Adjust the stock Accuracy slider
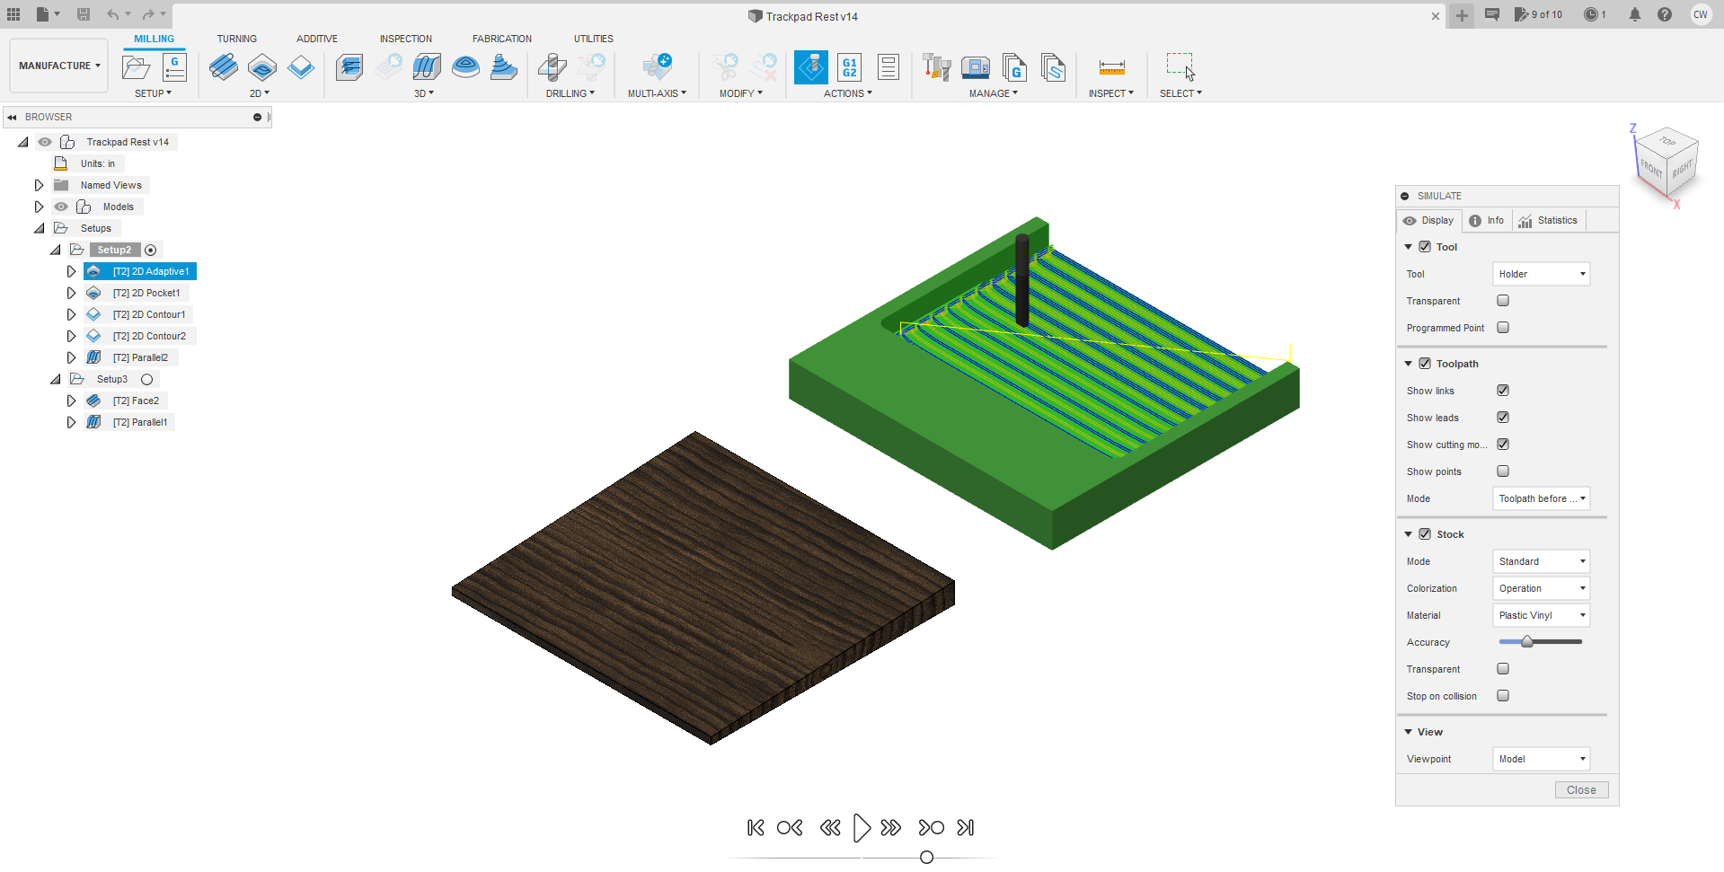Screen dimensions: 1724x872 point(1527,641)
